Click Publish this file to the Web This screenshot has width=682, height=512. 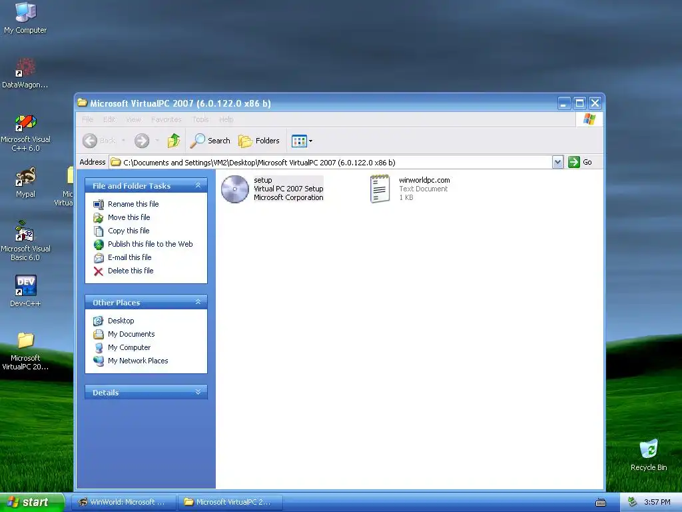point(150,244)
